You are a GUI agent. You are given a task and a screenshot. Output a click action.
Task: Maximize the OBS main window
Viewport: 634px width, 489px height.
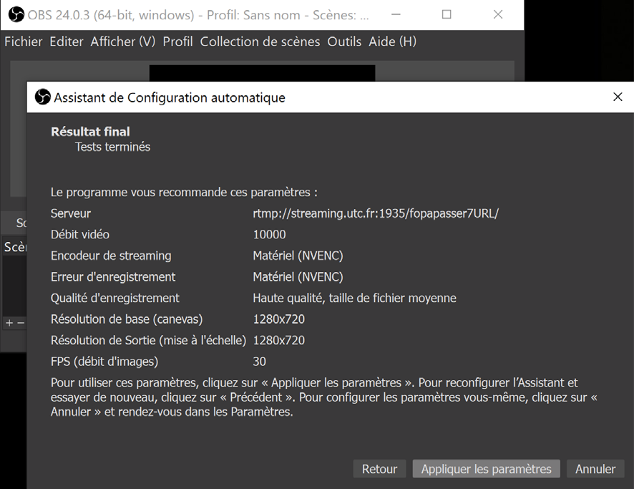(x=447, y=14)
